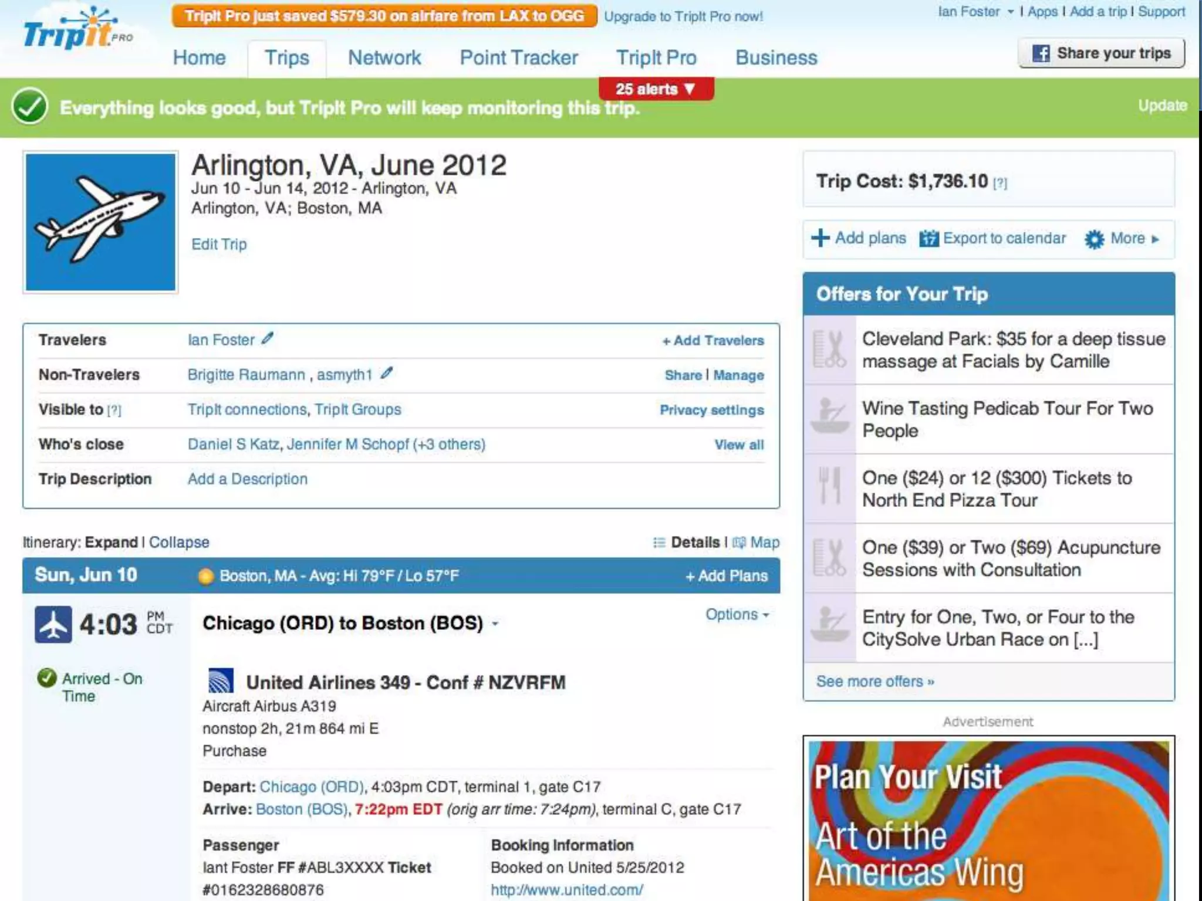Expand the arrow next to Chicago to Boston

(x=495, y=624)
